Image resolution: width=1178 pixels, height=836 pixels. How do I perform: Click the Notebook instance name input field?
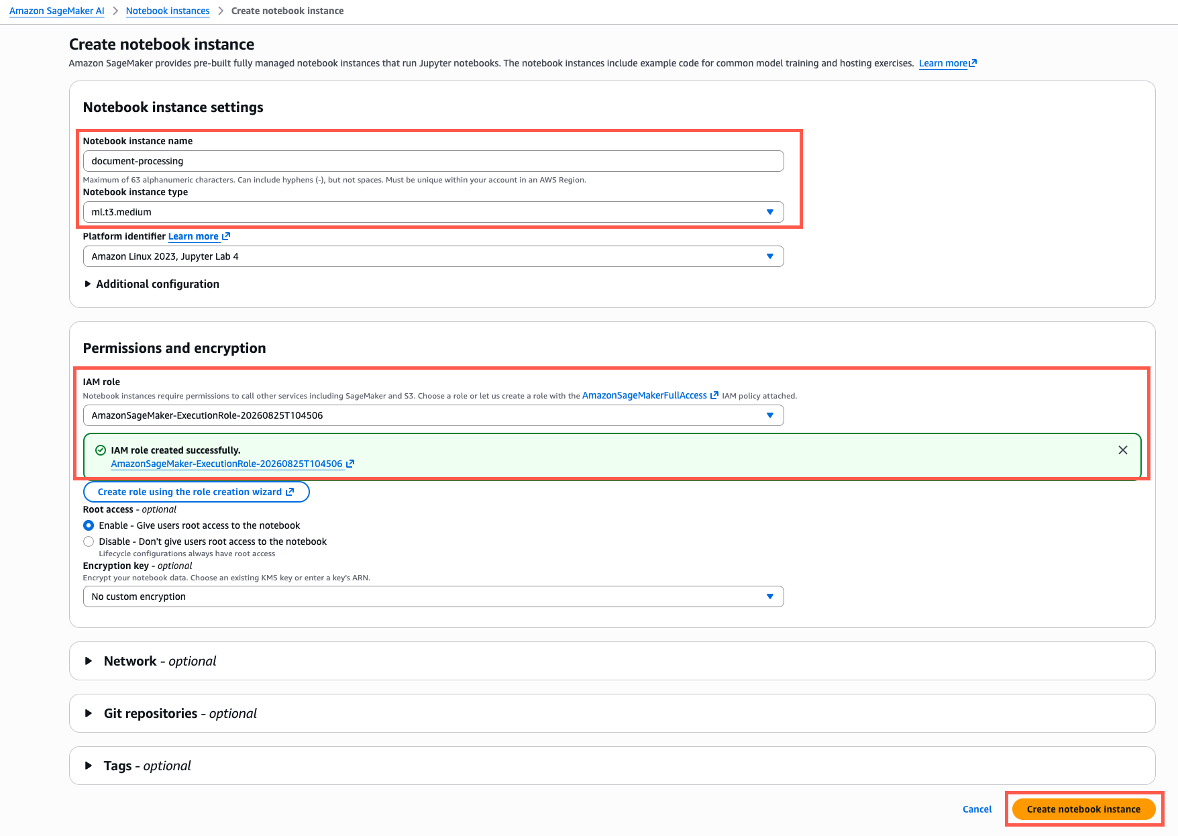[433, 161]
